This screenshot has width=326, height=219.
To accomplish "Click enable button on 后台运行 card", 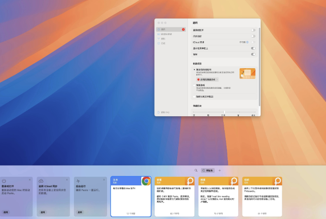I will coord(80,212).
